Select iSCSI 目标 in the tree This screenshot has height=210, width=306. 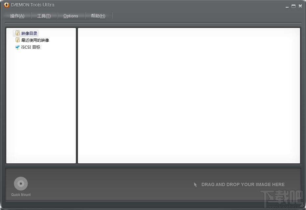tap(31, 47)
